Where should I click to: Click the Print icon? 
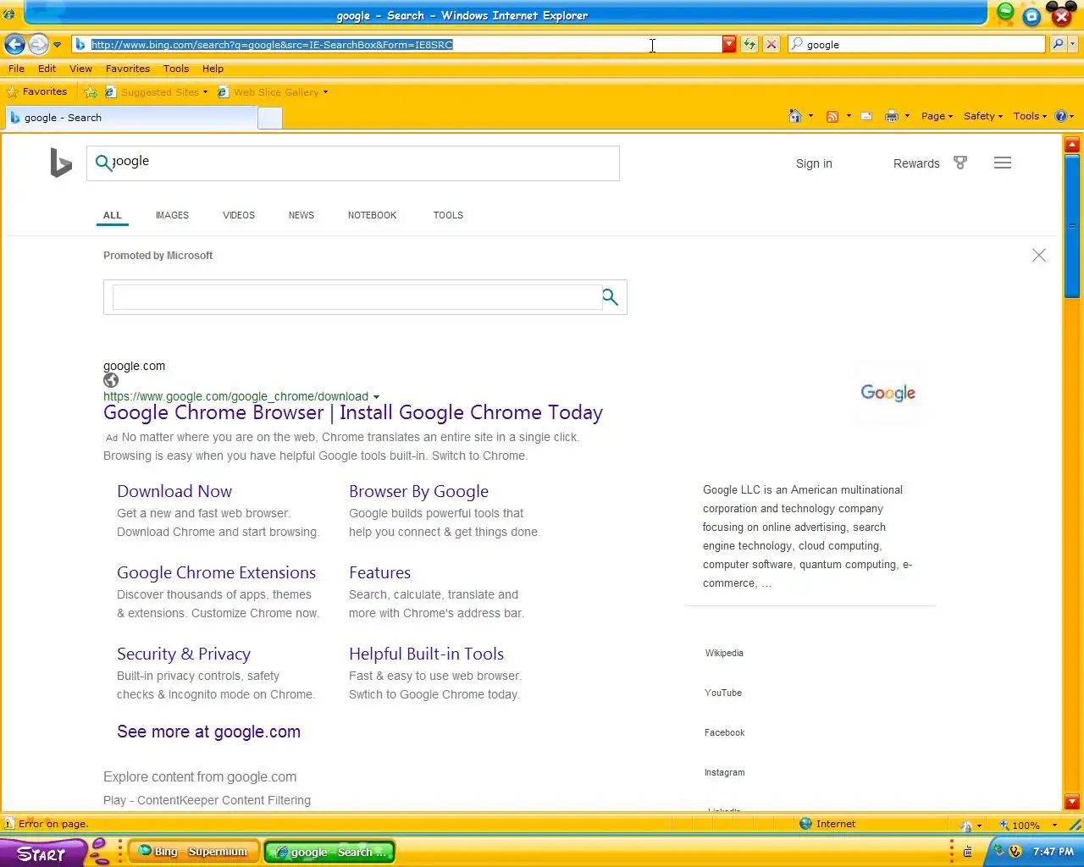tap(891, 116)
